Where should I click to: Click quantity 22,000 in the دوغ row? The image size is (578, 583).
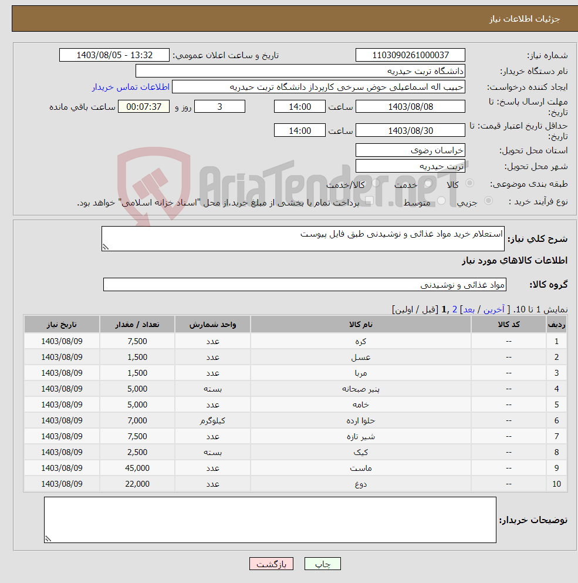coord(137,484)
